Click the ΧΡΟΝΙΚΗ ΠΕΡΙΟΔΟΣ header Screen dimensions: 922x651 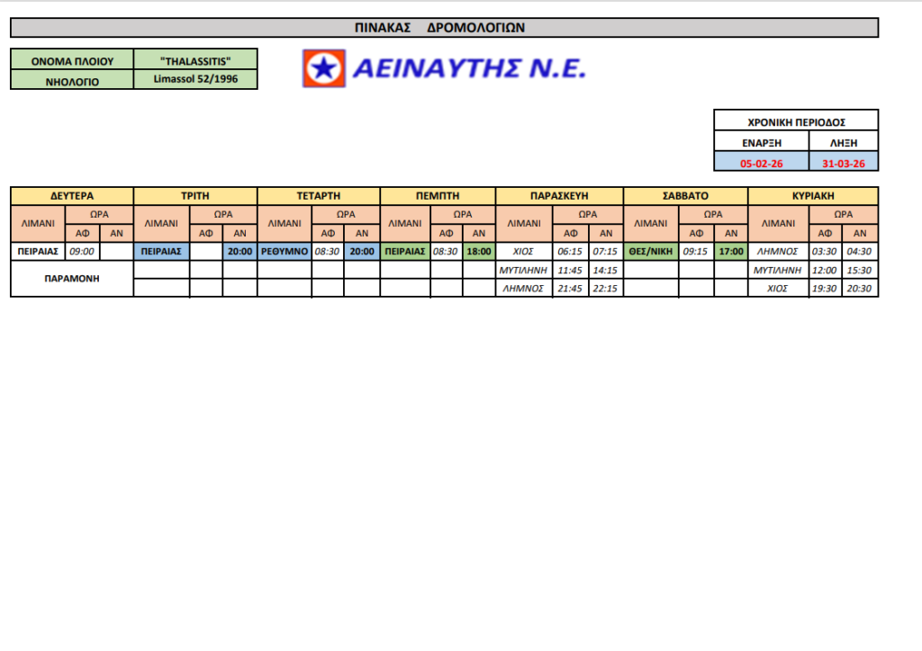tap(796, 121)
